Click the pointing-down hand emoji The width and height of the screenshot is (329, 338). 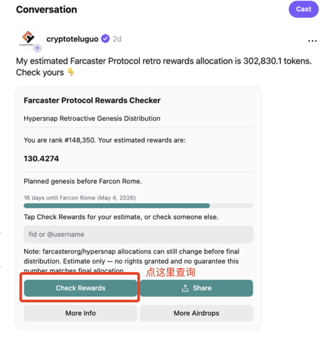71,72
